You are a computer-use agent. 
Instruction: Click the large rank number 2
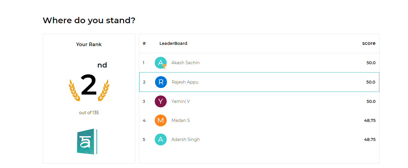[89, 85]
